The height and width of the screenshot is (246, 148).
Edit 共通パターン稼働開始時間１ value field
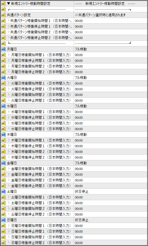(x=111, y=21)
